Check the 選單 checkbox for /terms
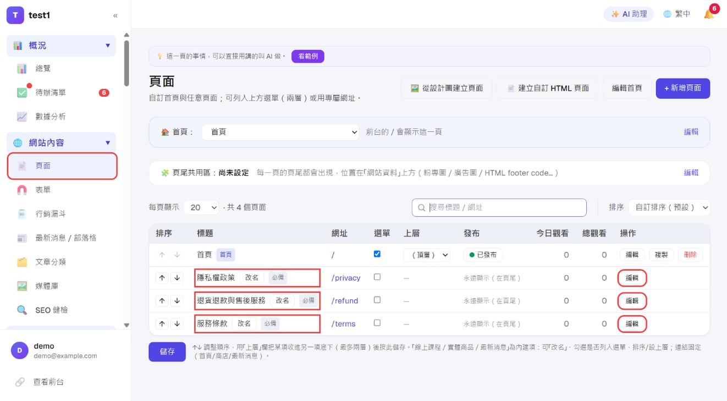This screenshot has width=727, height=401. (377, 323)
